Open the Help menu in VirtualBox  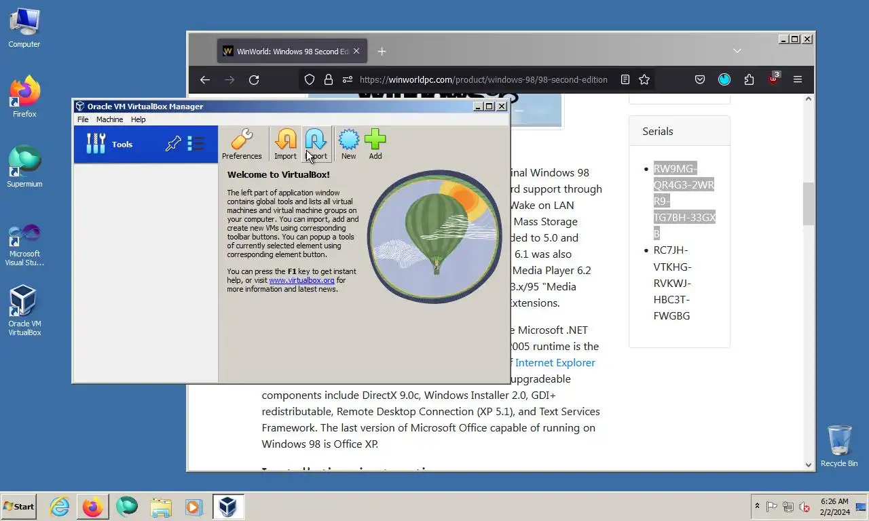(138, 119)
